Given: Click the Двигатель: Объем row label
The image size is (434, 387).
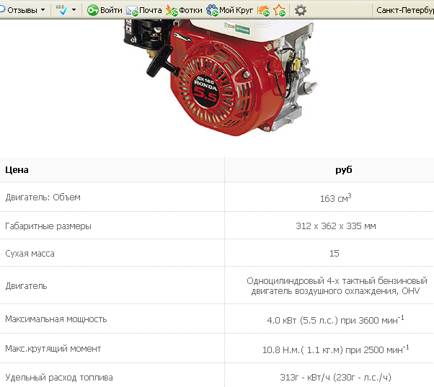Looking at the screenshot, I should click(43, 197).
